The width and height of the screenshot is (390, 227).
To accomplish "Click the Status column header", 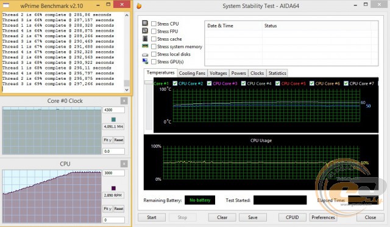I will click(x=316, y=26).
